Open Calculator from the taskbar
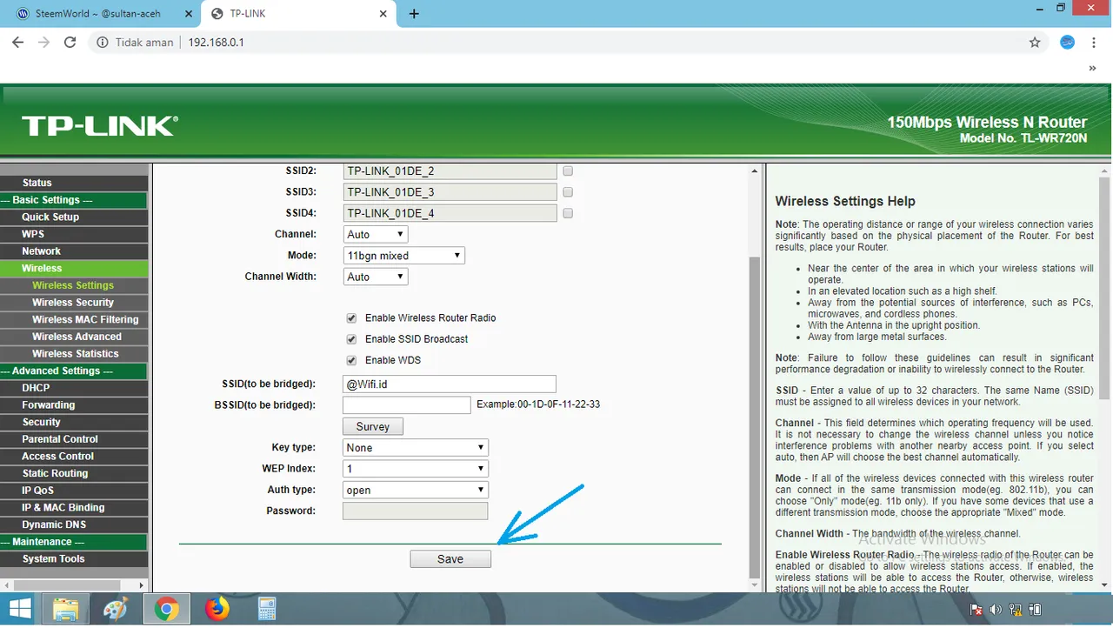This screenshot has height=628, width=1113. 267,609
